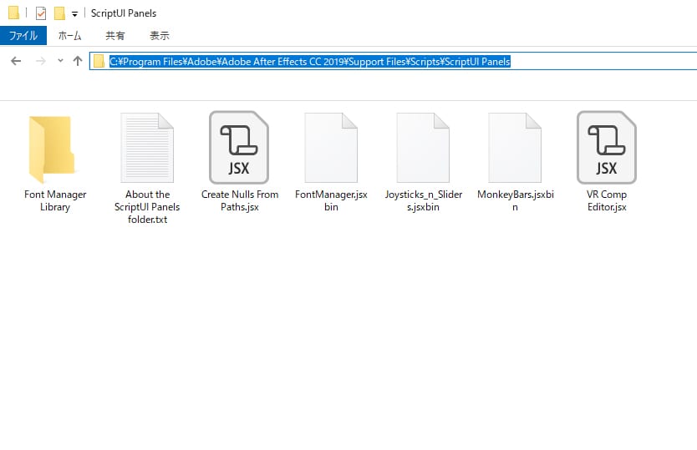Open the recent locations dropdown chevron
The width and height of the screenshot is (697, 450).
(x=60, y=60)
